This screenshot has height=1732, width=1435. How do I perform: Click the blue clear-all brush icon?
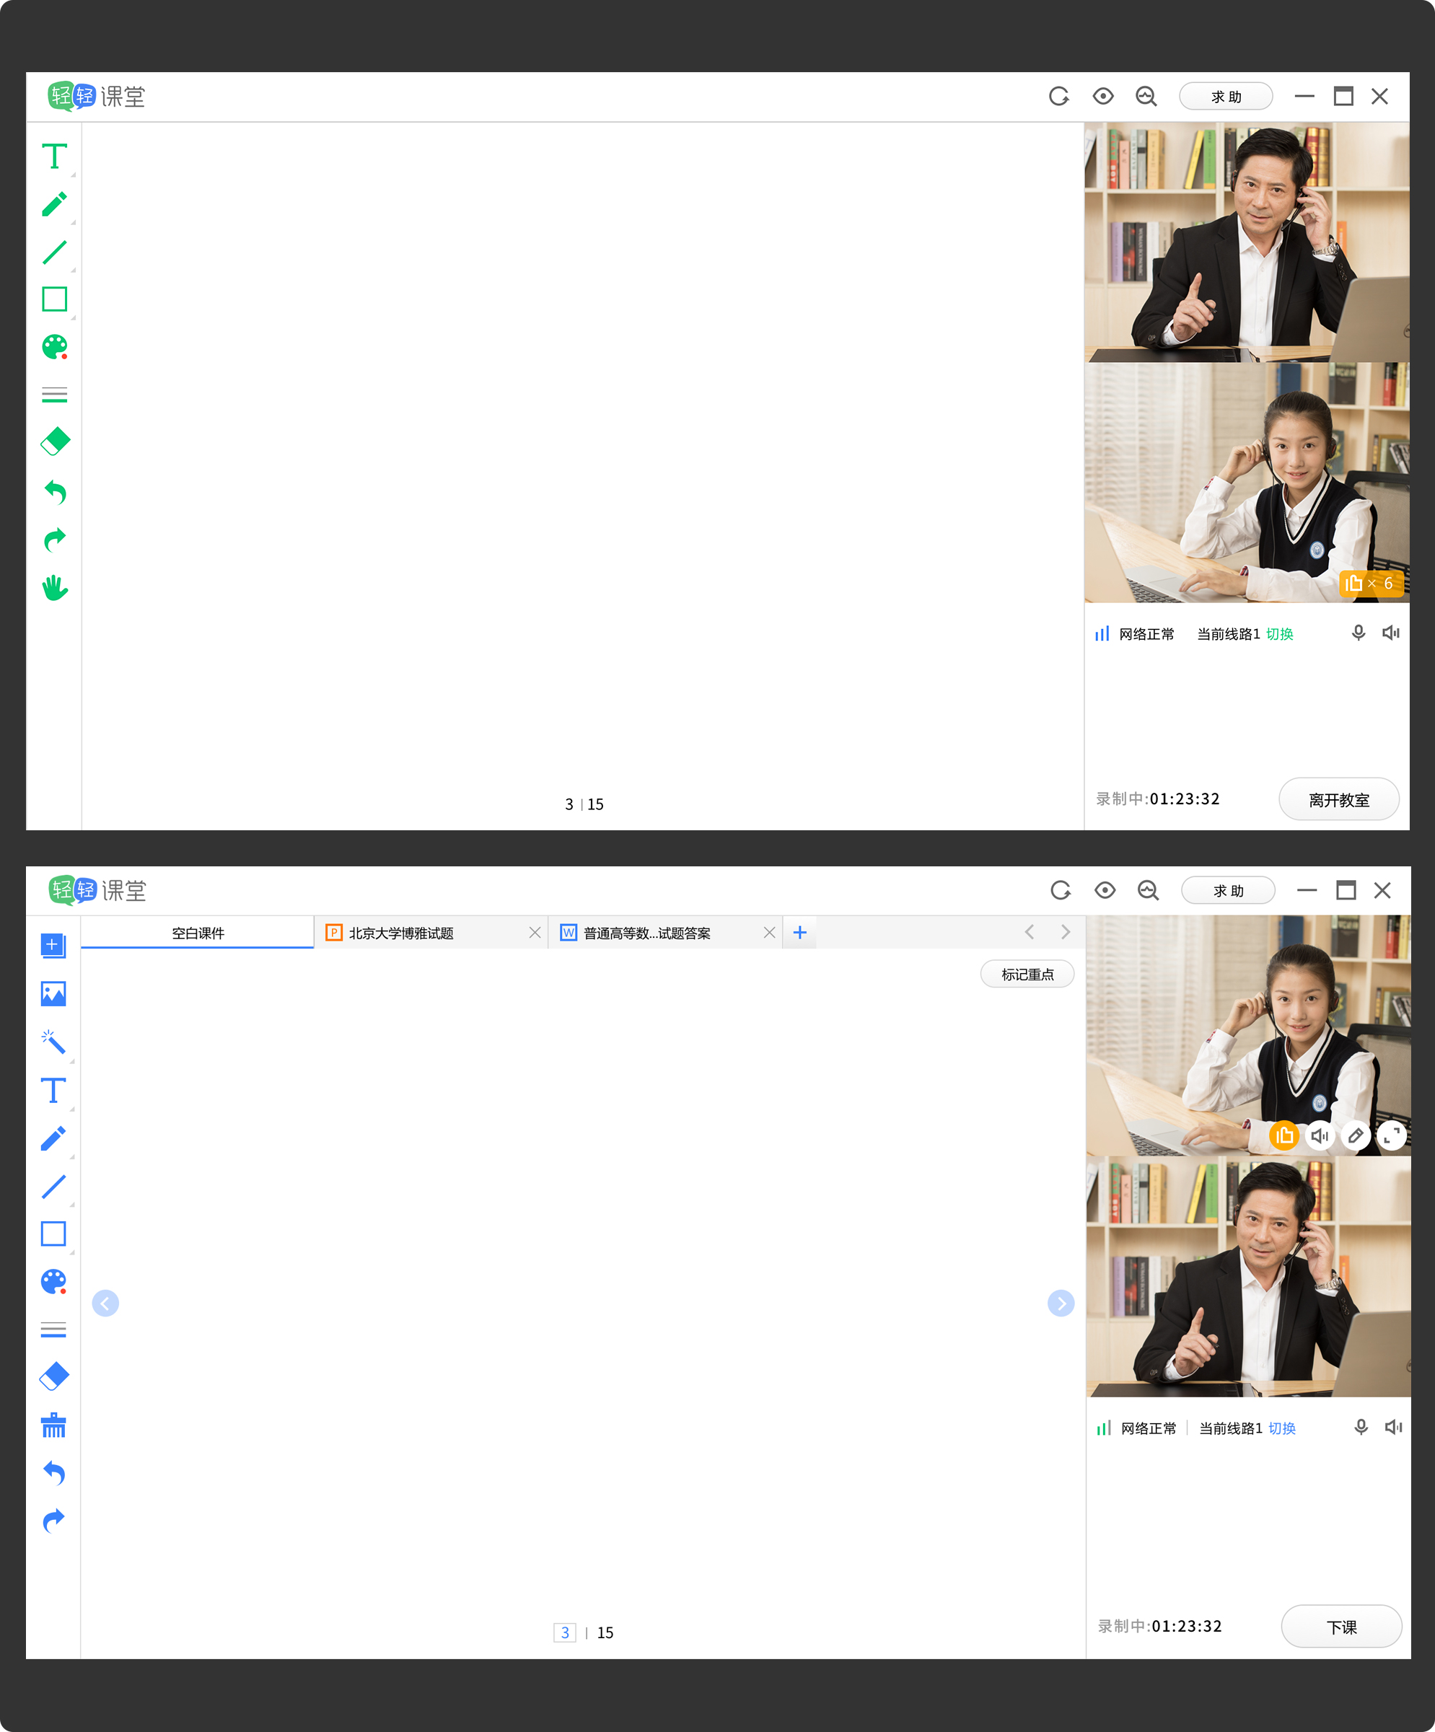tap(53, 1425)
